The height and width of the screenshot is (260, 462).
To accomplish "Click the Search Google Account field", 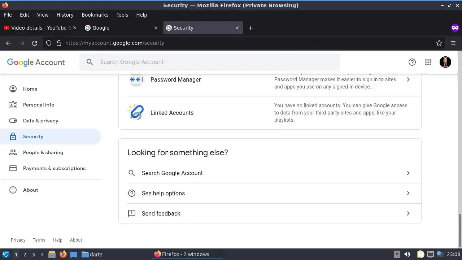I will tap(209, 62).
